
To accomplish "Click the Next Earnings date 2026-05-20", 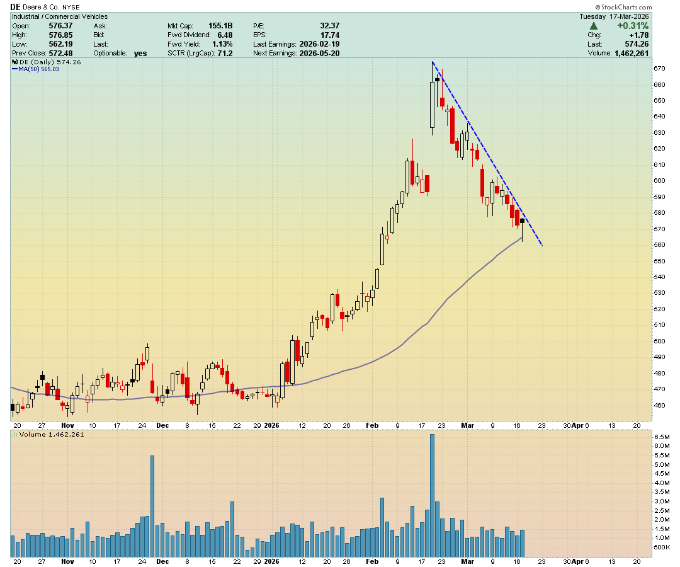I will point(320,53).
